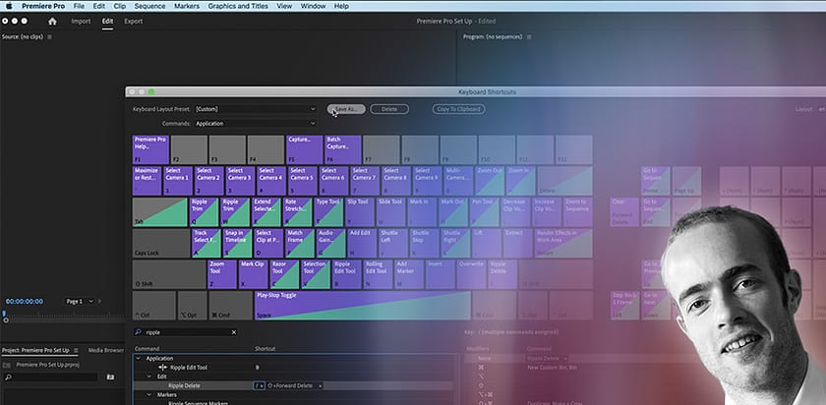Click the Zoom Tool Z key

tap(222, 274)
